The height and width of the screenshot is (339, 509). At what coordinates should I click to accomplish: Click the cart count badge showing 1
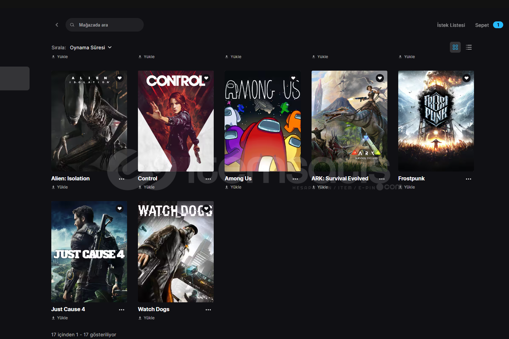498,25
